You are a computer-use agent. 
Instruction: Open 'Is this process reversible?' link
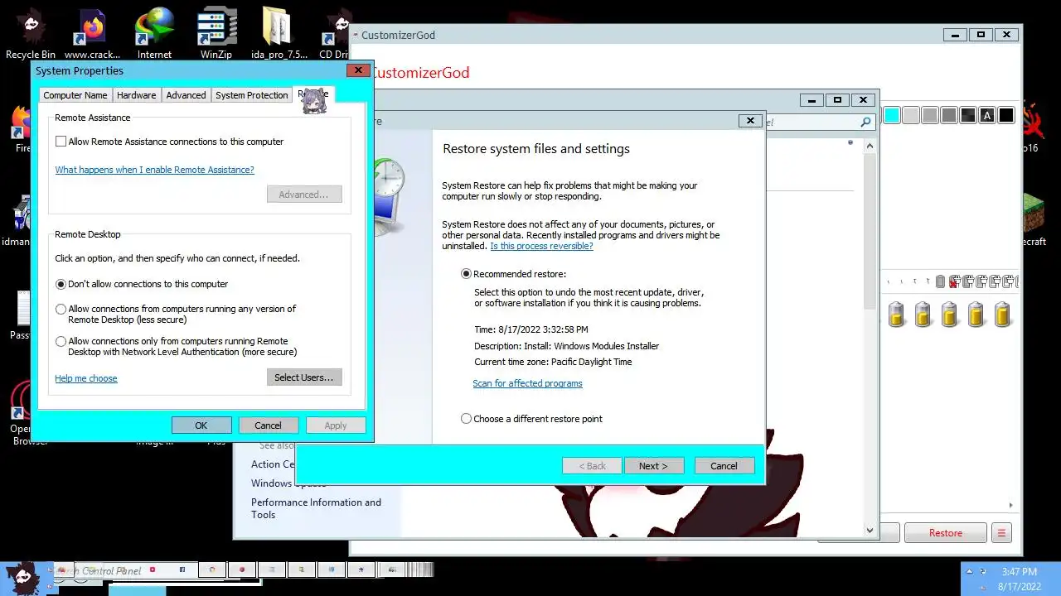pyautogui.click(x=541, y=246)
